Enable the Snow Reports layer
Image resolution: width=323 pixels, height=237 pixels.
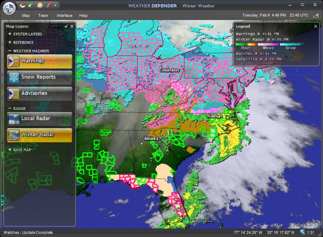tap(40, 77)
